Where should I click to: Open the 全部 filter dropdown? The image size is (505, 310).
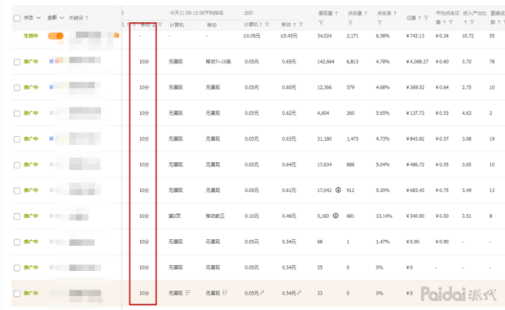pyautogui.click(x=55, y=18)
